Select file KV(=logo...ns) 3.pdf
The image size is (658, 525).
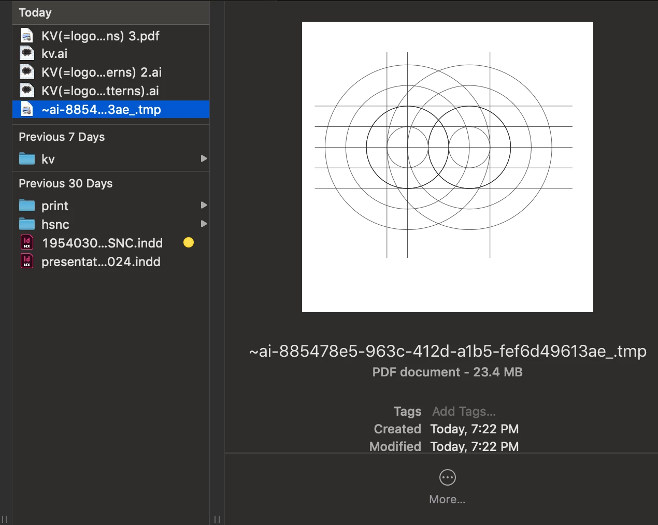coord(101,36)
